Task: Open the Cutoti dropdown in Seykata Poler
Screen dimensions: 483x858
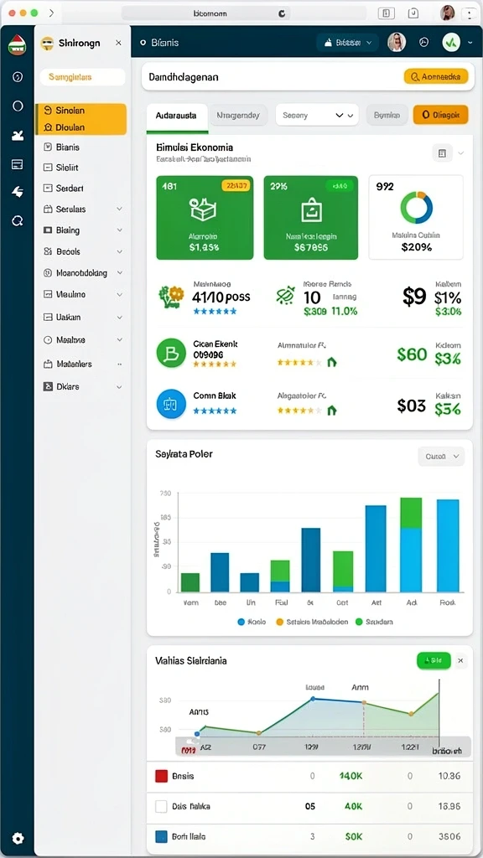Action: tap(441, 457)
